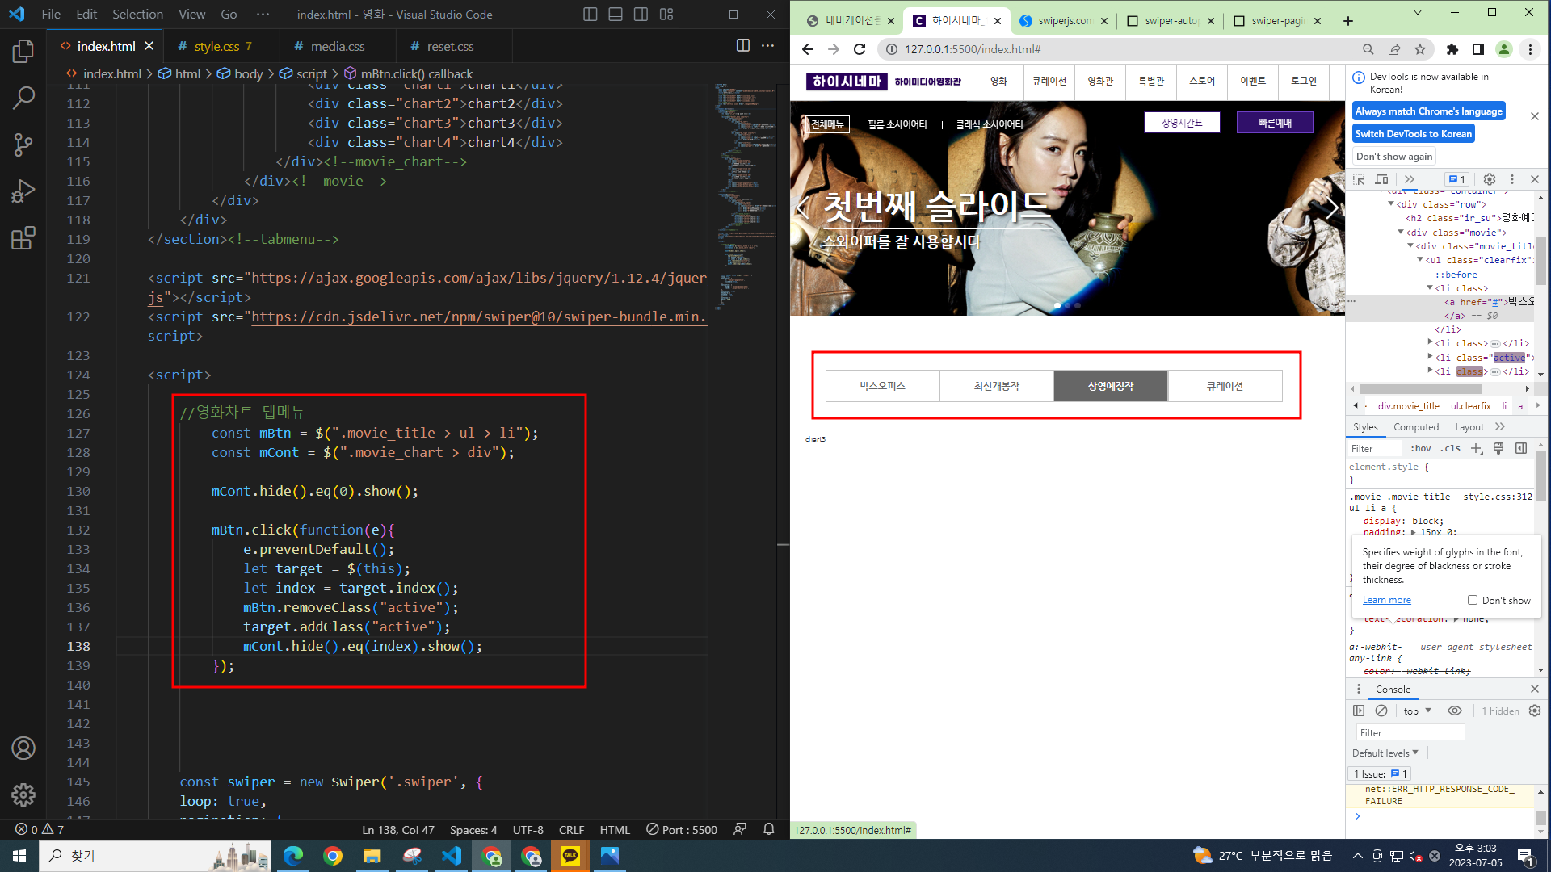Check the "Don't show" checkbox
Screen dimensions: 1551x872
(1473, 600)
